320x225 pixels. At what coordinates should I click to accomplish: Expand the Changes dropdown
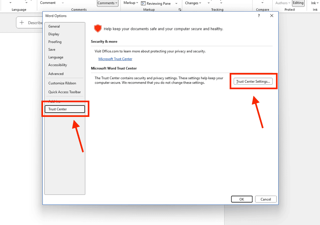tap(193, 3)
